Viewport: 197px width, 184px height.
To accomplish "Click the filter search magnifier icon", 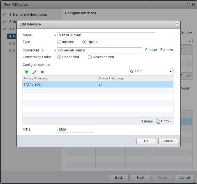I will click(x=131, y=71).
